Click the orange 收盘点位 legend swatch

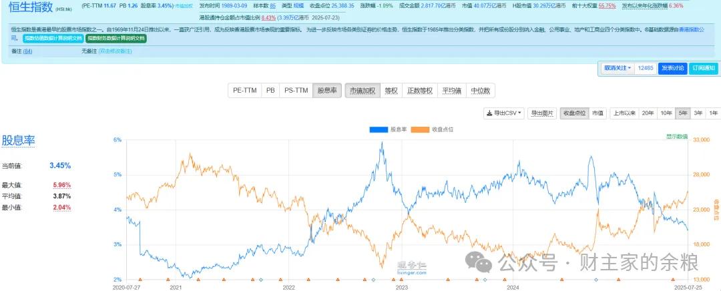pyautogui.click(x=421, y=129)
